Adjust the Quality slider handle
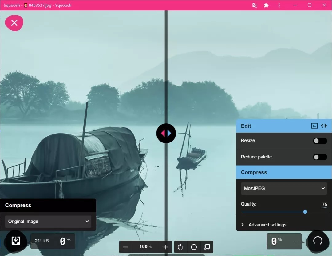 [x=305, y=212]
